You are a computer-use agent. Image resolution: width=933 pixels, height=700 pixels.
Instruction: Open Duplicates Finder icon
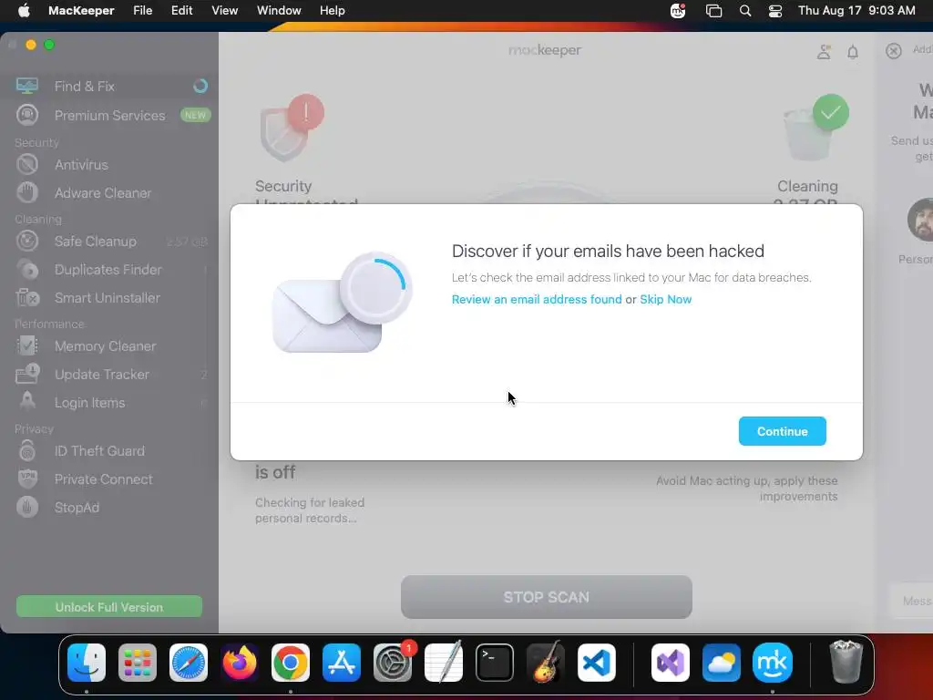[x=26, y=269]
